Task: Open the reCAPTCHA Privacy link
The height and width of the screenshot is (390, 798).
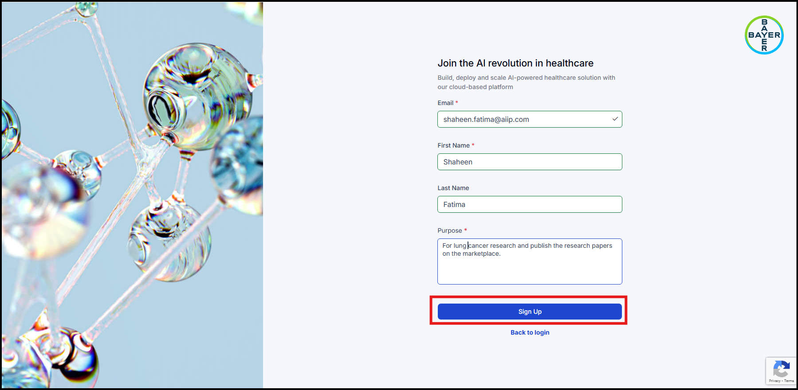Action: click(774, 381)
